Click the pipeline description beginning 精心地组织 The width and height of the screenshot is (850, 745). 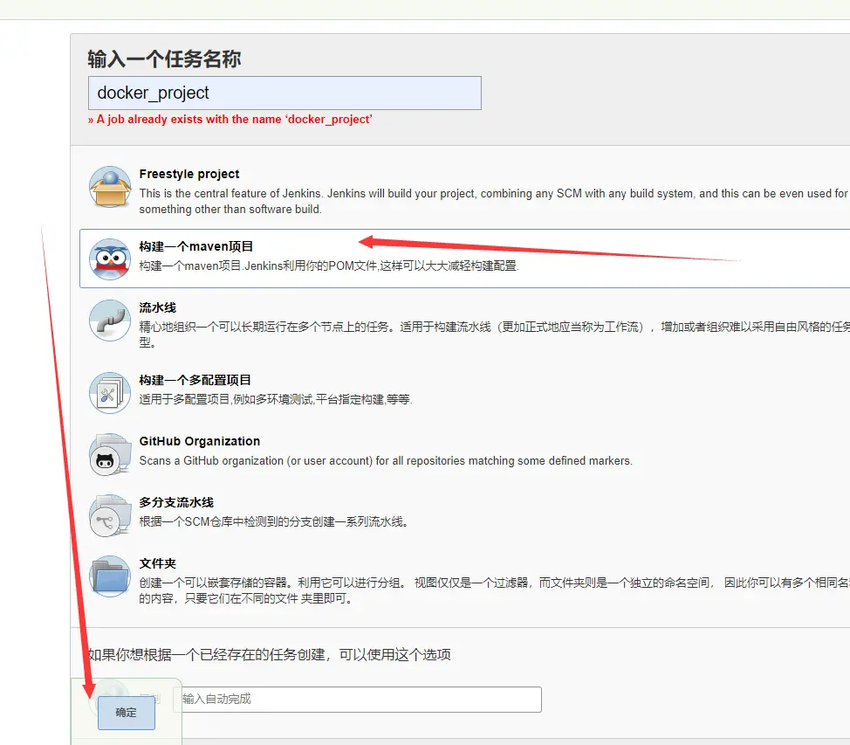point(495,335)
